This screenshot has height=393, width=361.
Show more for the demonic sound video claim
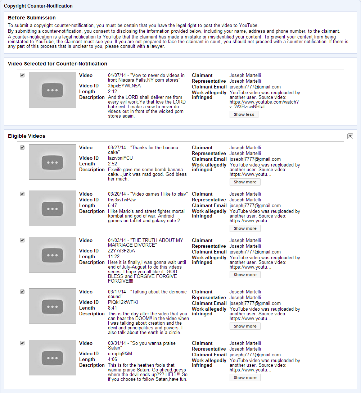(245, 326)
